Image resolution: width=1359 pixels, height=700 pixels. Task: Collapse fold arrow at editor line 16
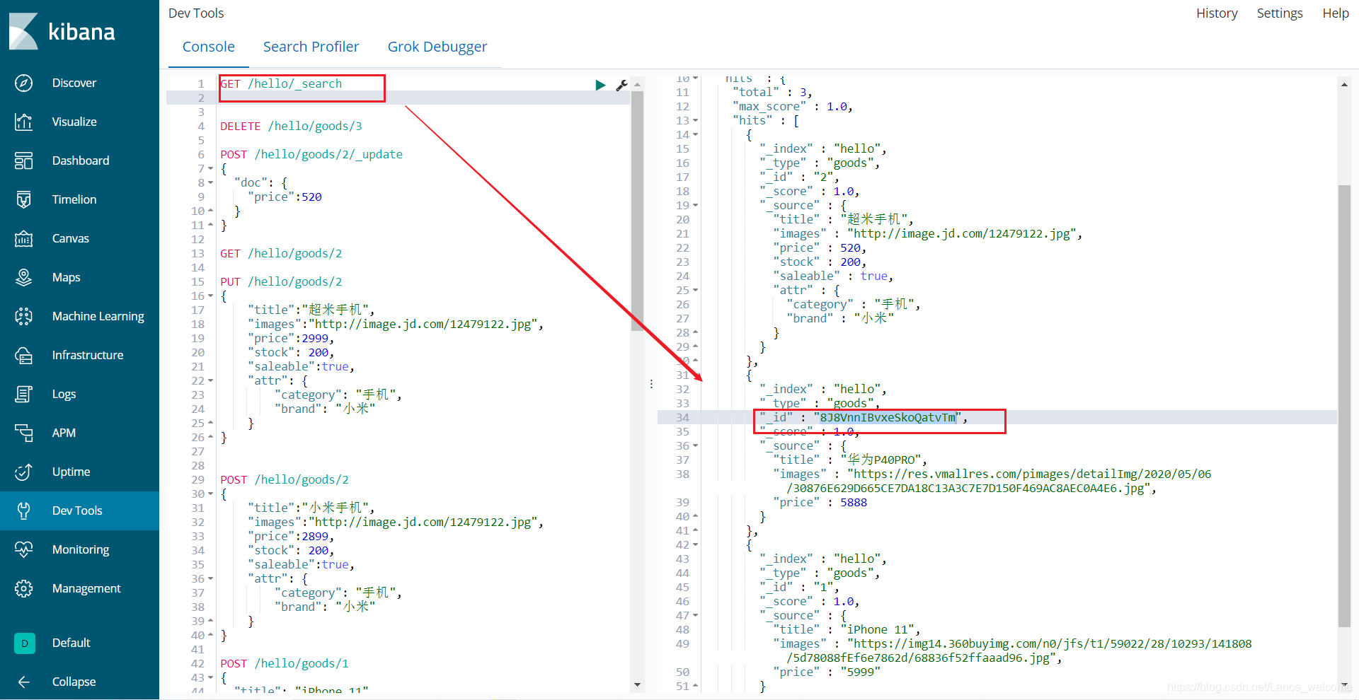tap(211, 296)
